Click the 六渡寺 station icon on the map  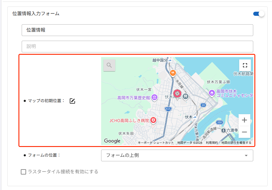click(223, 130)
